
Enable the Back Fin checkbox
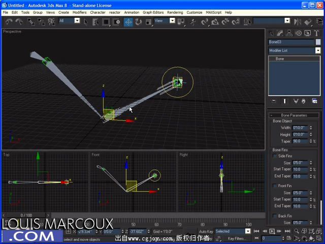coord(275,216)
